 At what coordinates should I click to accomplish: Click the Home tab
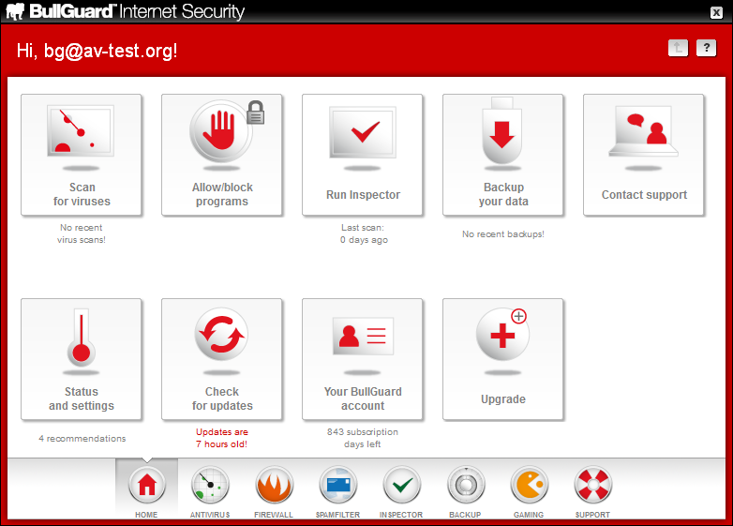point(146,488)
